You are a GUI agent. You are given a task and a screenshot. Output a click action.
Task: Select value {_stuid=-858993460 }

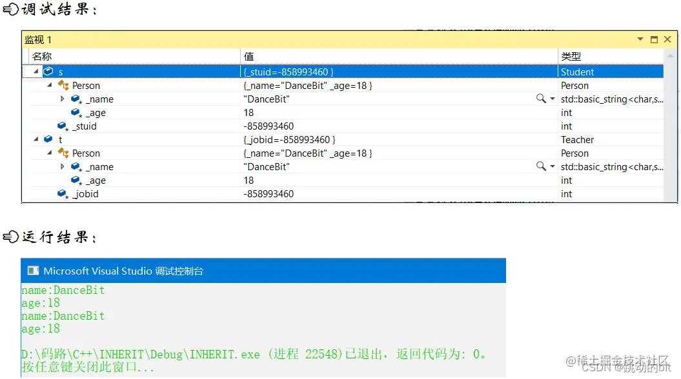(289, 72)
